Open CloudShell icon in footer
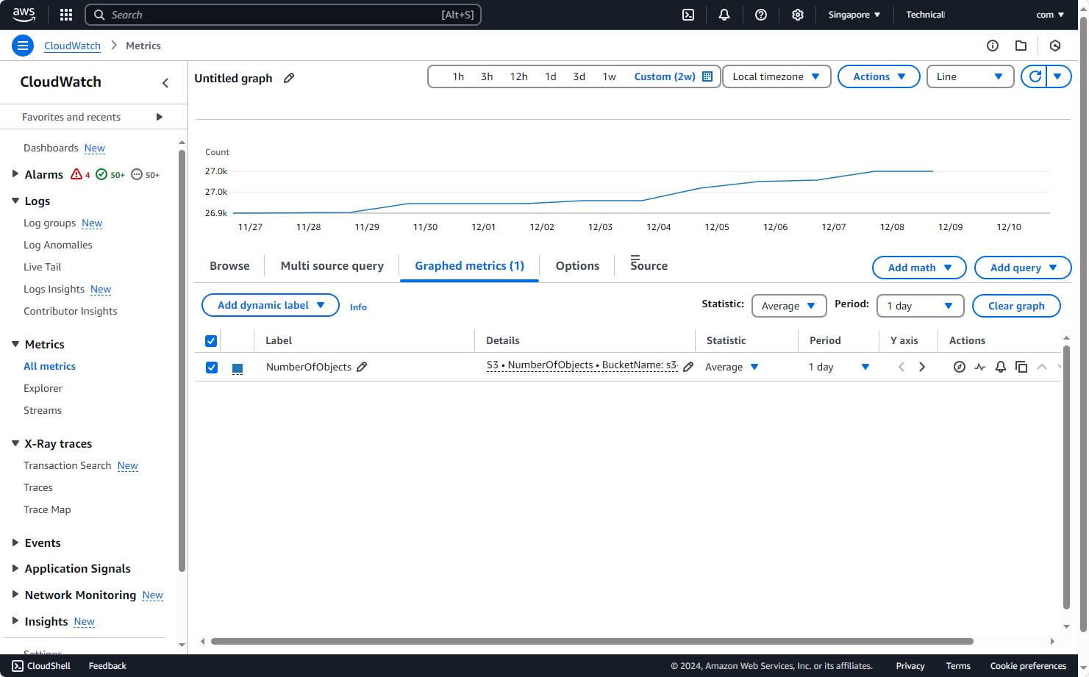The width and height of the screenshot is (1089, 677). [x=18, y=666]
